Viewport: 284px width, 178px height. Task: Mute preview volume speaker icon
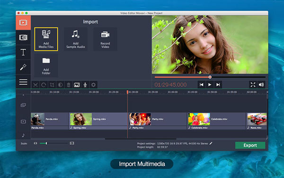click(x=261, y=84)
